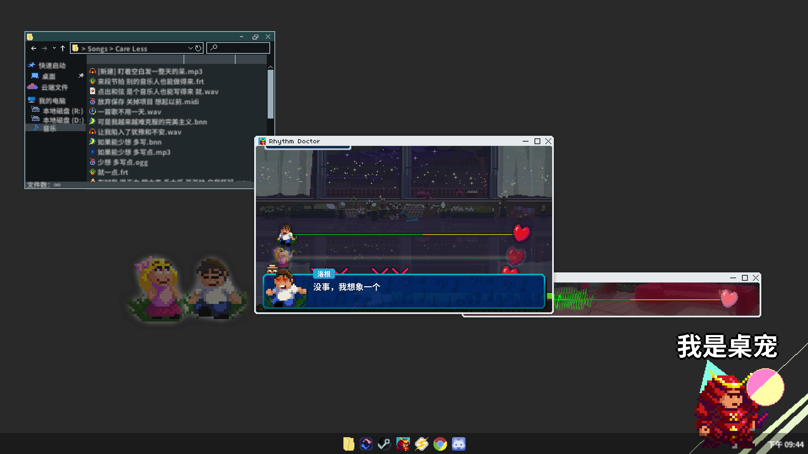The height and width of the screenshot is (454, 808).
Task: Open 本地磁盘 (R:) drive
Action: 57,111
